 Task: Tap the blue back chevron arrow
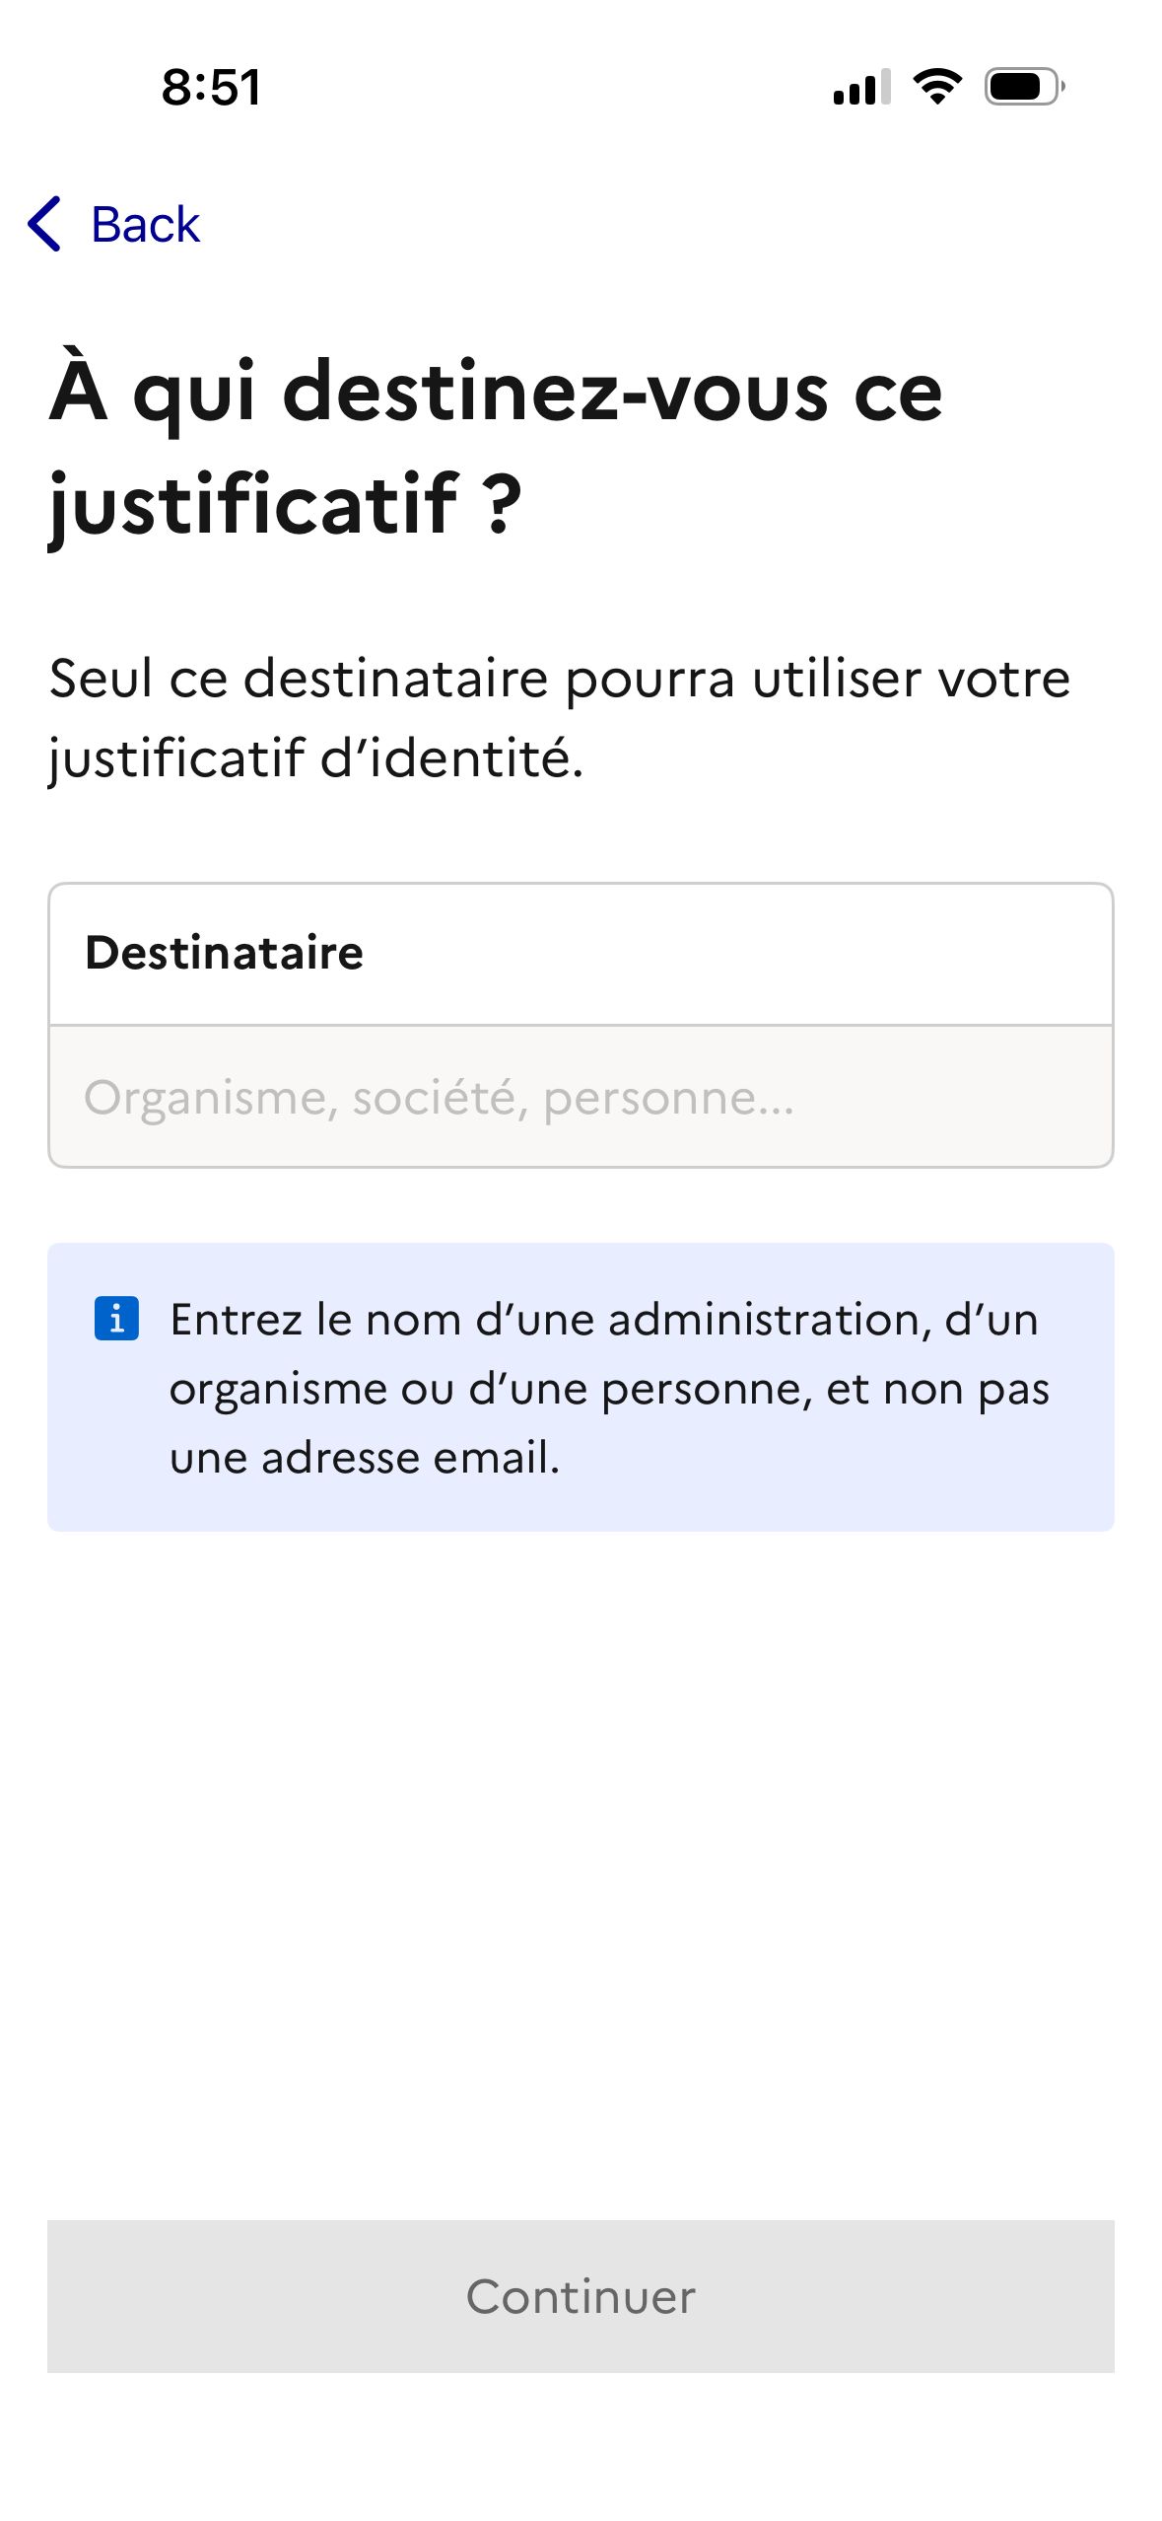(x=45, y=224)
